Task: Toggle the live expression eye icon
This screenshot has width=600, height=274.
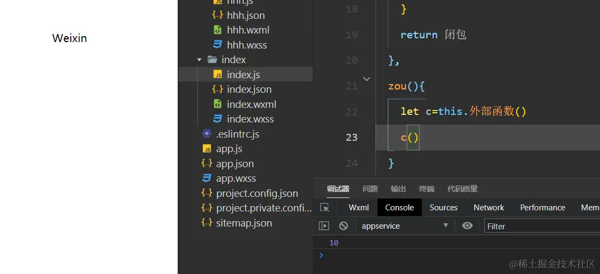Action: 467,226
